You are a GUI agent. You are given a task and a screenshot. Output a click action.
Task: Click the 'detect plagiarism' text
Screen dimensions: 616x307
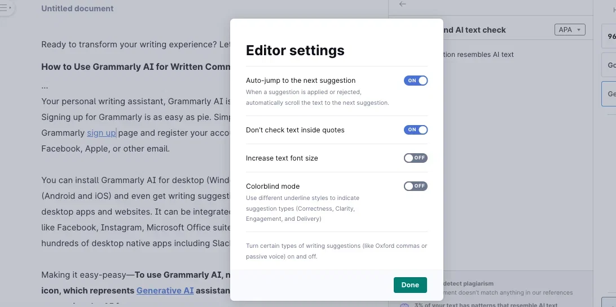(468, 283)
